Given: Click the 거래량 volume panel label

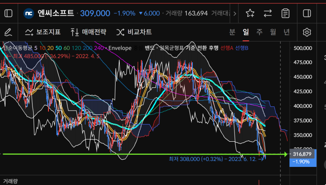Looking at the screenshot, I should (11, 181).
